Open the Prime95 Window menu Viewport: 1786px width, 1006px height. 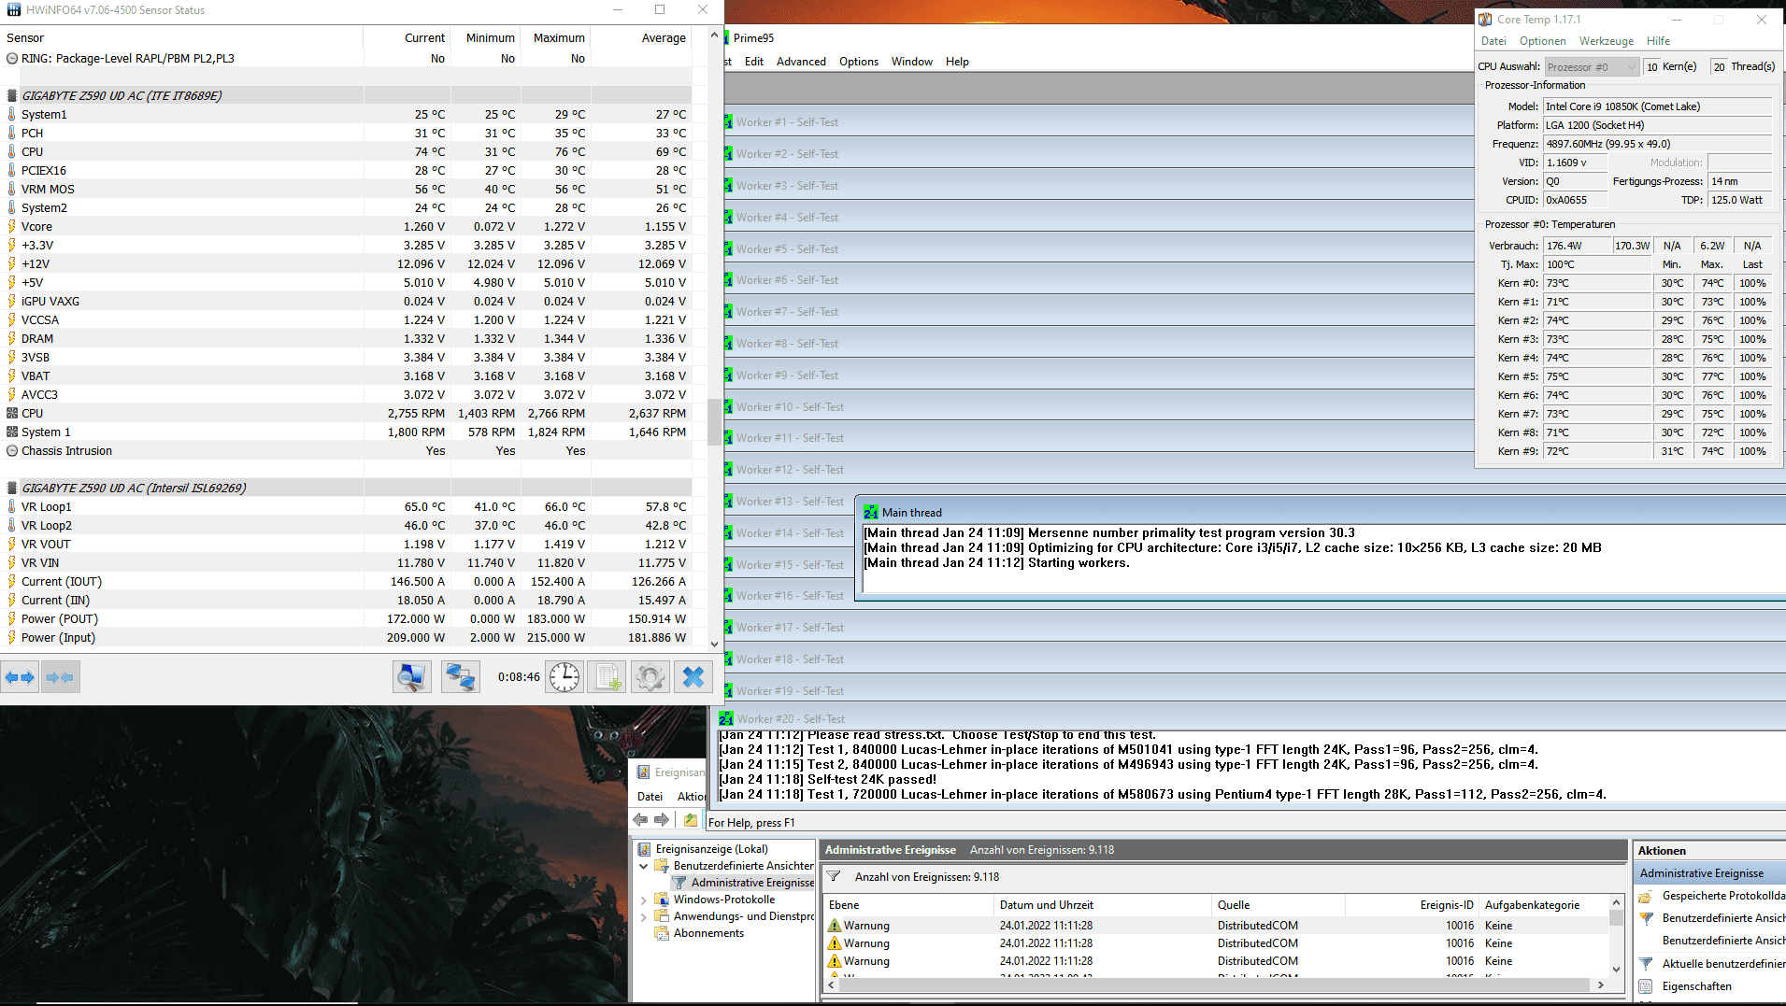912,62
